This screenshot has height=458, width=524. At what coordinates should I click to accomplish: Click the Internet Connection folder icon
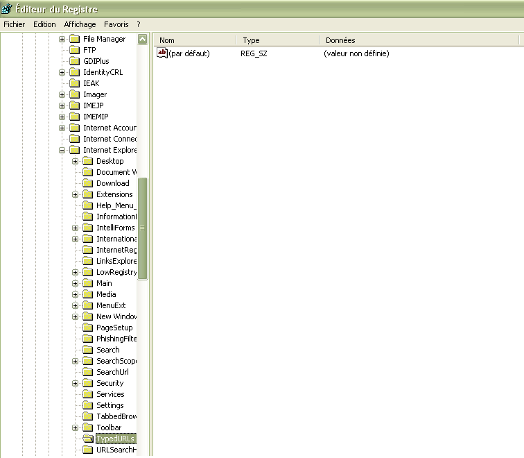coord(75,139)
